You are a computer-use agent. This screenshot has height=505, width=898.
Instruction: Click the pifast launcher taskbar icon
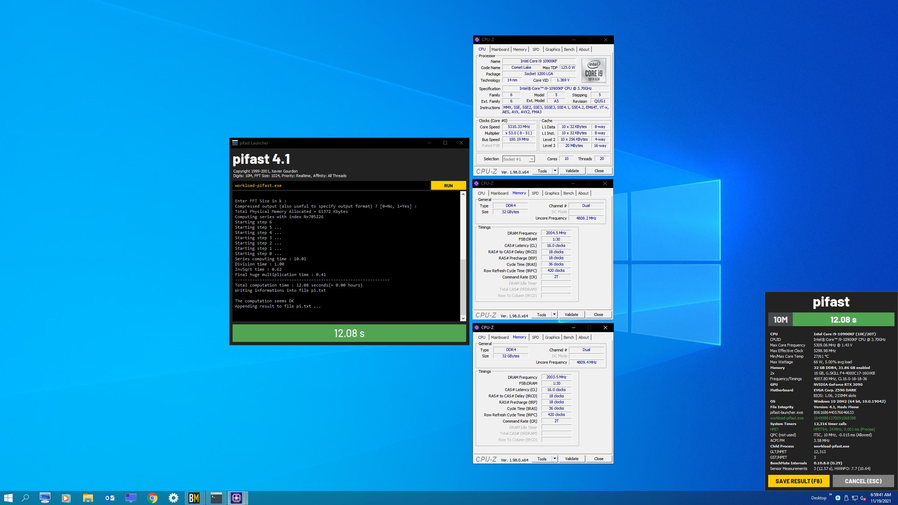[216, 498]
